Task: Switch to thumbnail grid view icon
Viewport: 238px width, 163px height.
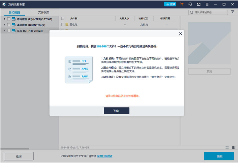Action: pyautogui.click(x=227, y=147)
